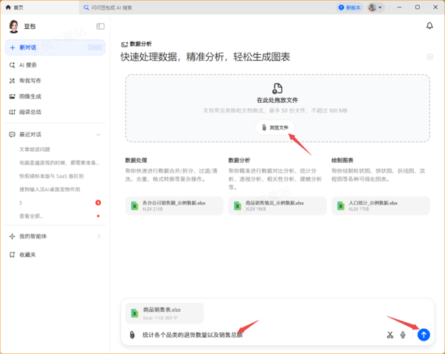Screen dimensions: 445x354
Task: Open recent chat 搜狗输入法AI桌面宠物作用
Action: [50, 190]
